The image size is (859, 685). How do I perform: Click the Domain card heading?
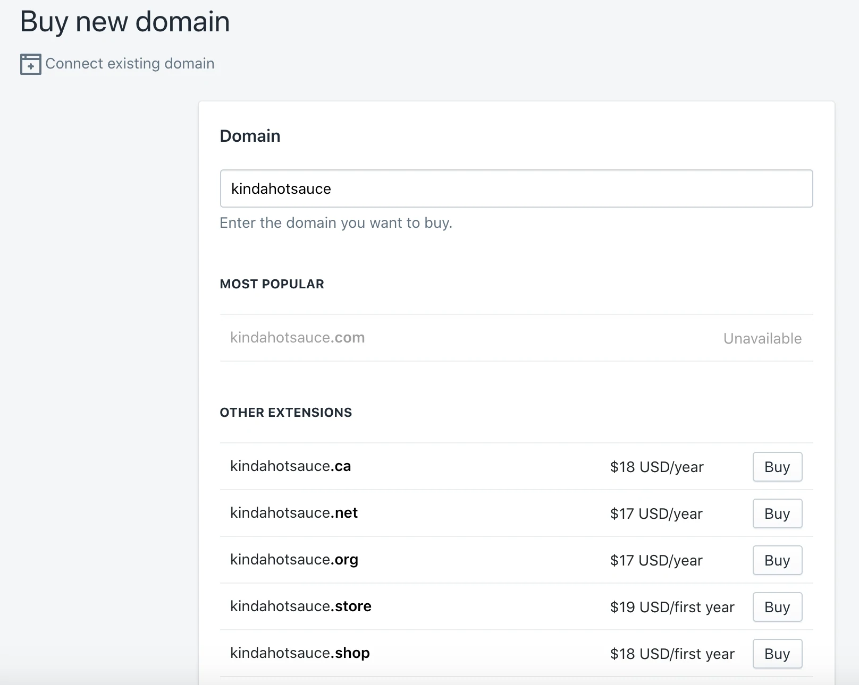(x=249, y=136)
